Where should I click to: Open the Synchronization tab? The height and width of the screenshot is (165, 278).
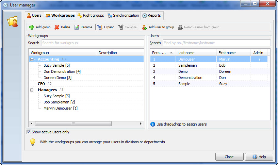click(x=124, y=15)
